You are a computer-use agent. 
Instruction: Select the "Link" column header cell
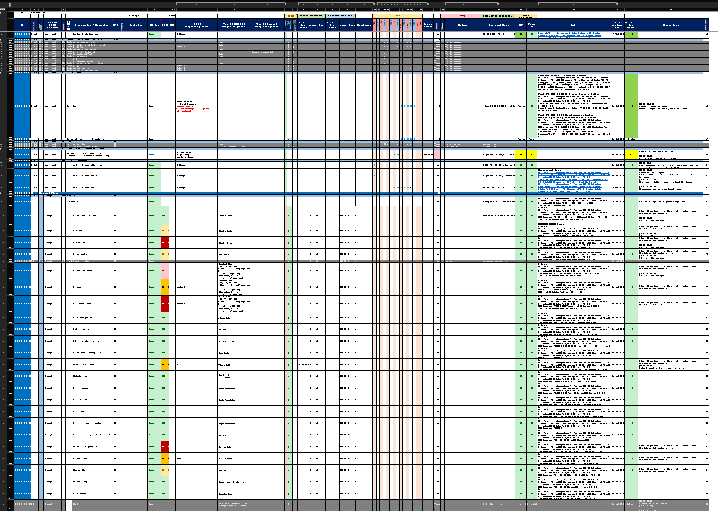click(x=573, y=25)
